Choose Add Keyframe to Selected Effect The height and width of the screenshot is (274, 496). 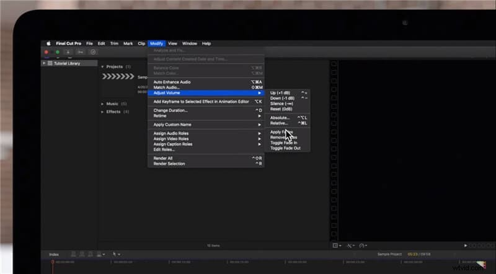point(206,102)
